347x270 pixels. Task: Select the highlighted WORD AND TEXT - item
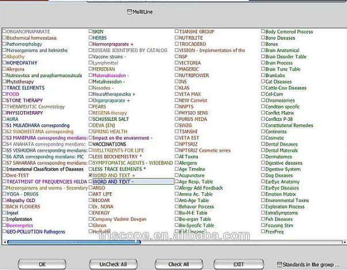tap(132, 181)
